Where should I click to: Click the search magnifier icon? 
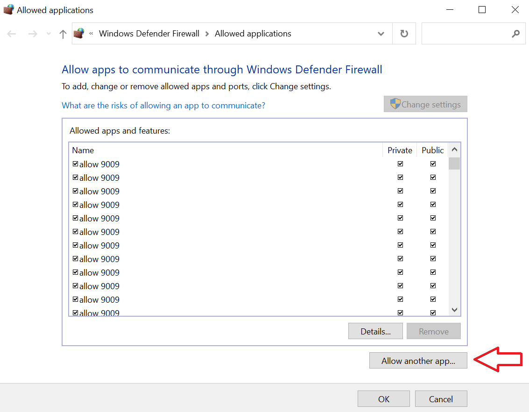[515, 34]
